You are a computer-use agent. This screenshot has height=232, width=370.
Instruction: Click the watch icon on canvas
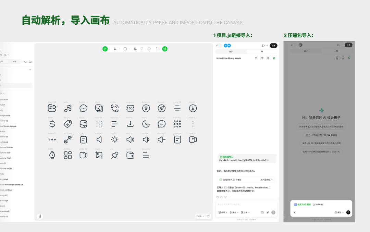52,155
